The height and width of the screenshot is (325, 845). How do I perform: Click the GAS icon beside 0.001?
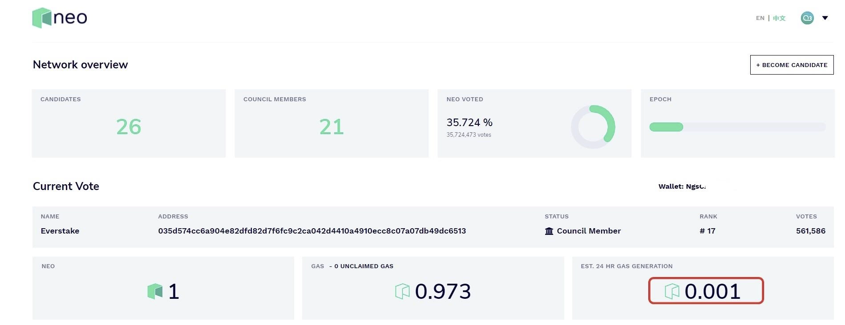pyautogui.click(x=672, y=291)
